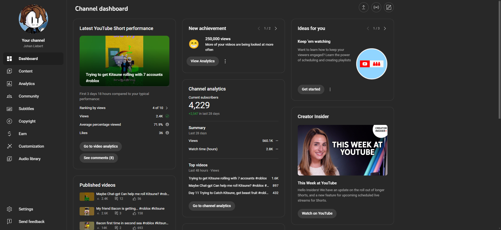501x230 pixels.
Task: Show next idea with right chevron
Action: [x=385, y=28]
